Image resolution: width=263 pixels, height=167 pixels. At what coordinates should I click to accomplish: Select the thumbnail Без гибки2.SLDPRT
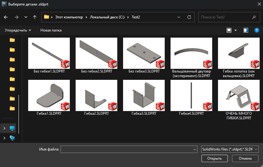96,53
